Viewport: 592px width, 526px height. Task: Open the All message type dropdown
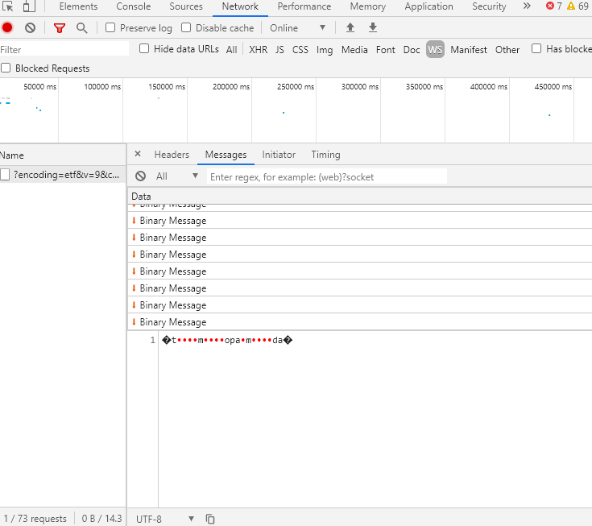pos(177,176)
